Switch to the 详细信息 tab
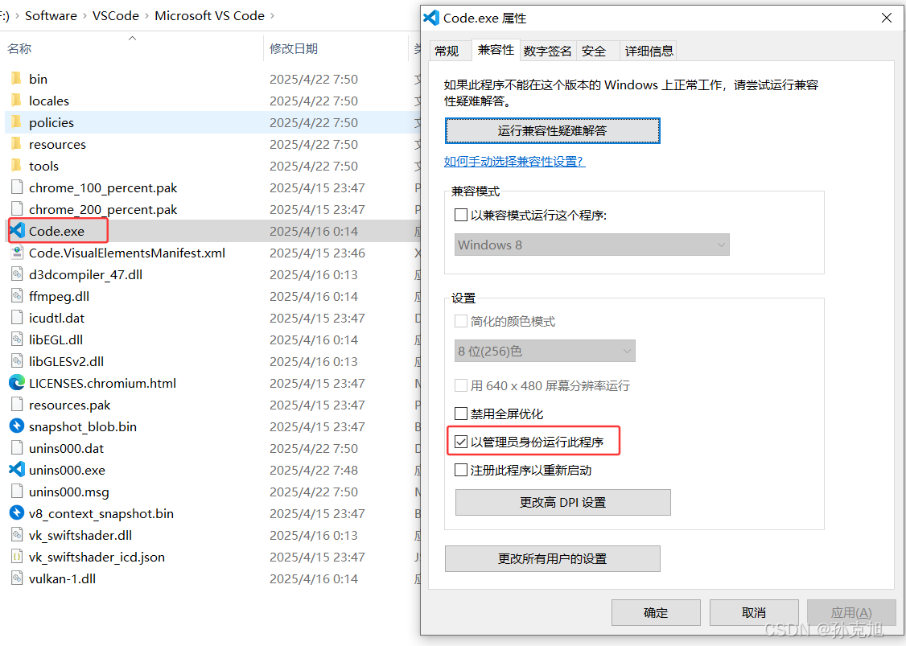 [649, 51]
